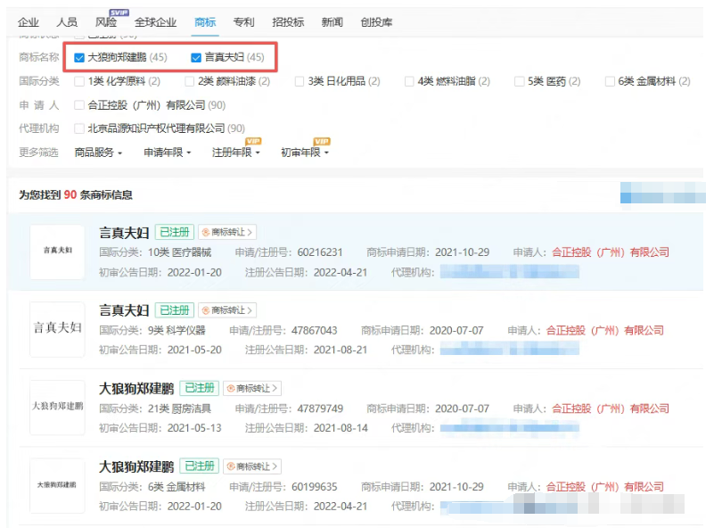Screen dimensions: 714x528
Task: Check the 合正控股（广州）有限公司 applicant filter
Action: pyautogui.click(x=79, y=105)
